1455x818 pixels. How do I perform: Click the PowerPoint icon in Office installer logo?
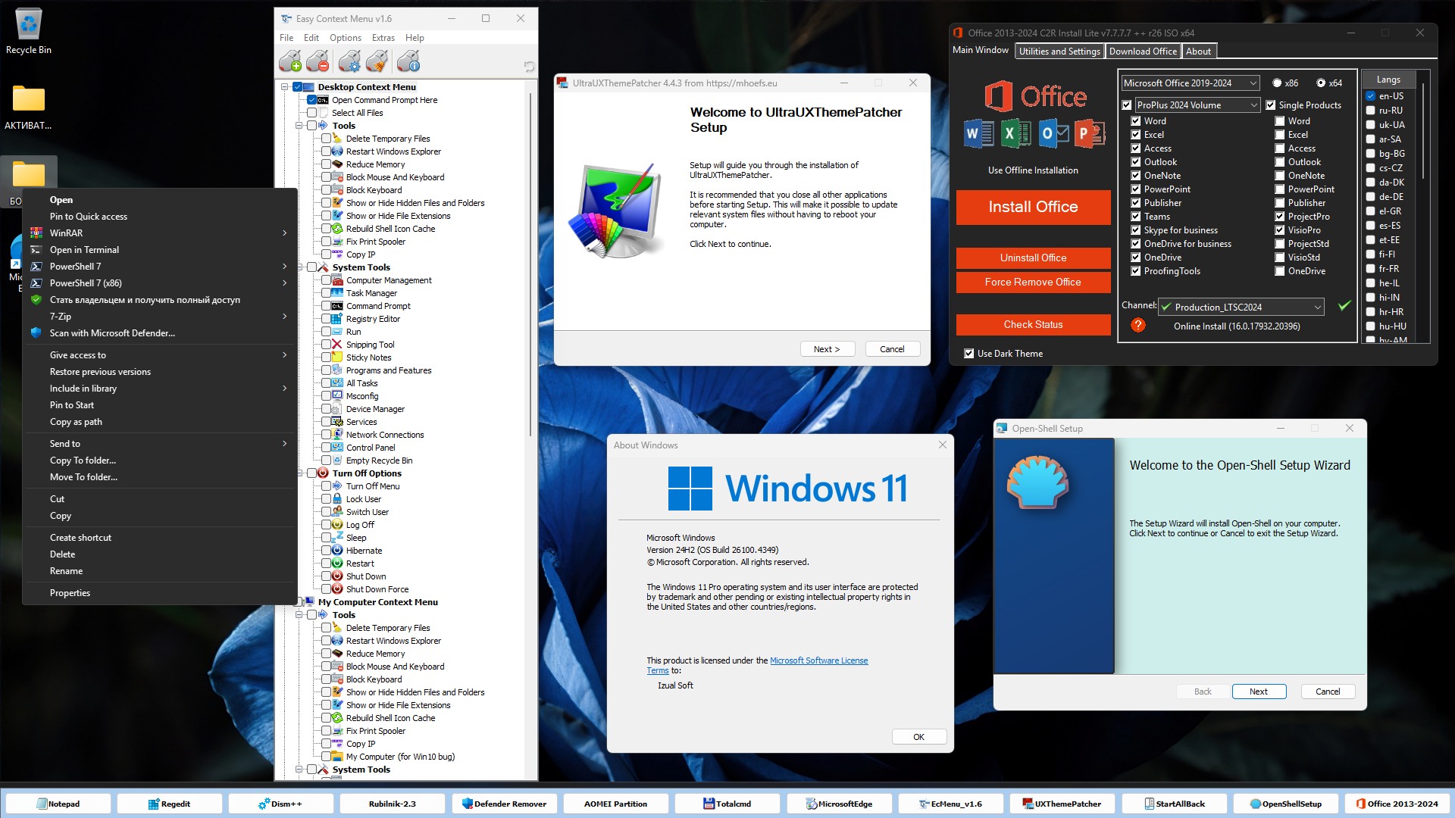pos(1090,134)
